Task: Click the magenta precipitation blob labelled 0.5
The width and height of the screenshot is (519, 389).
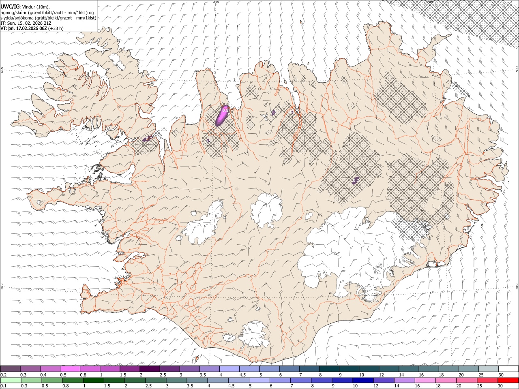Action: [x=222, y=115]
